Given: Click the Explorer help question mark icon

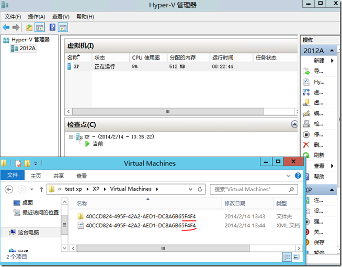Looking at the screenshot, I should [298, 176].
